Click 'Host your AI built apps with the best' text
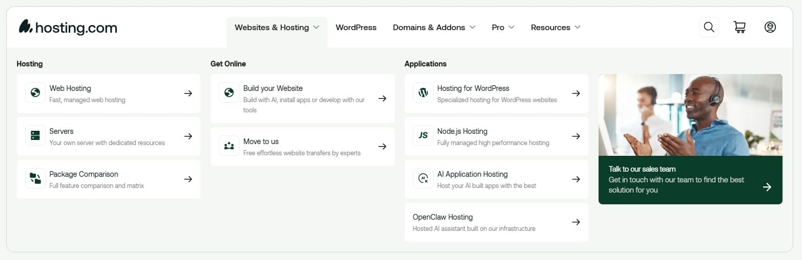Viewport: 802px width, 260px height. point(486,186)
